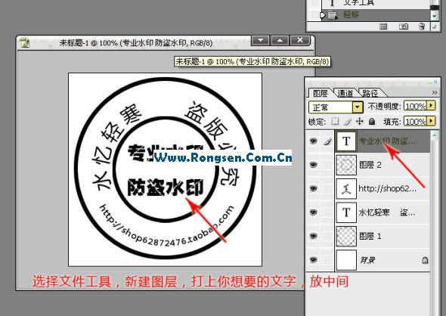The width and height of the screenshot is (446, 316).
Task: Open the 不透明度 opacity slider arrow
Action: [x=431, y=106]
